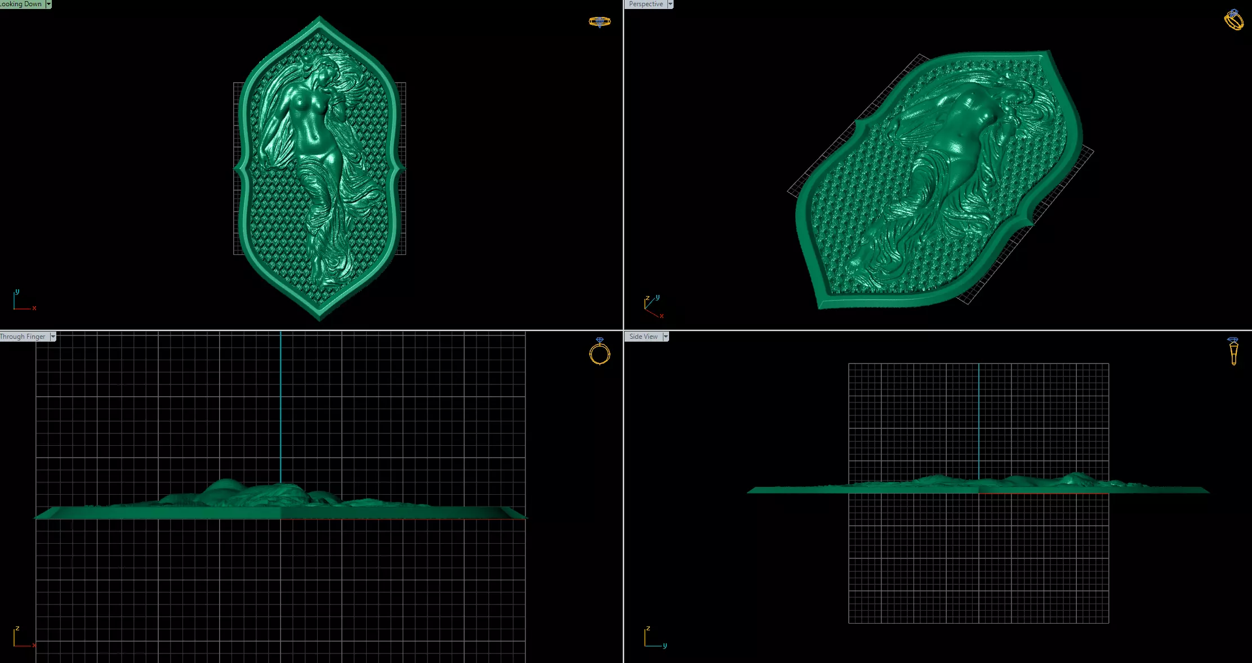Open the Looking Down viewport dropdown arrow
The image size is (1252, 663).
point(48,4)
